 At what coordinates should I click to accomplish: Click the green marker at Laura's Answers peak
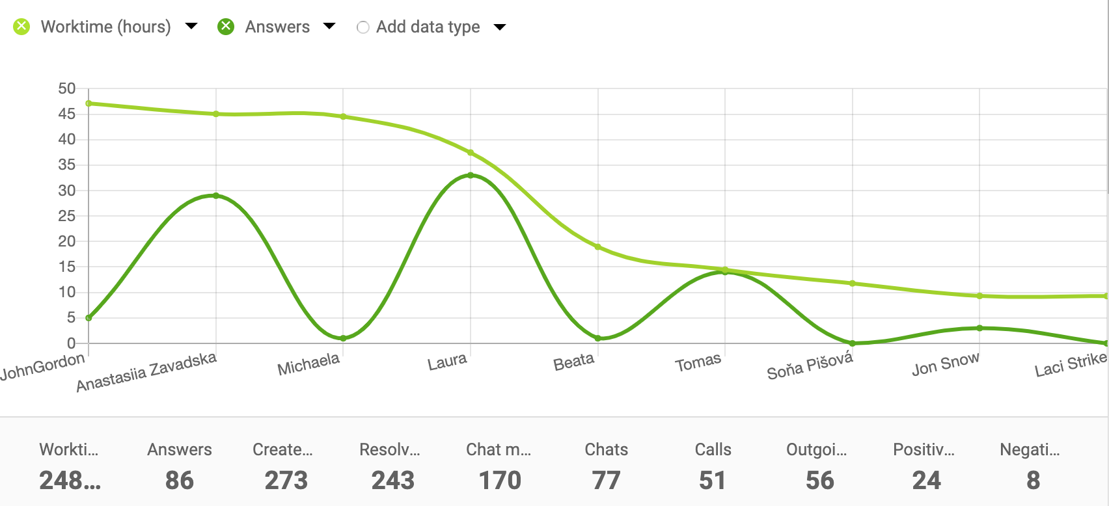pyautogui.click(x=470, y=175)
